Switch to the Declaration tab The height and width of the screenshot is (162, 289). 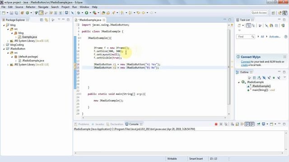115,124
